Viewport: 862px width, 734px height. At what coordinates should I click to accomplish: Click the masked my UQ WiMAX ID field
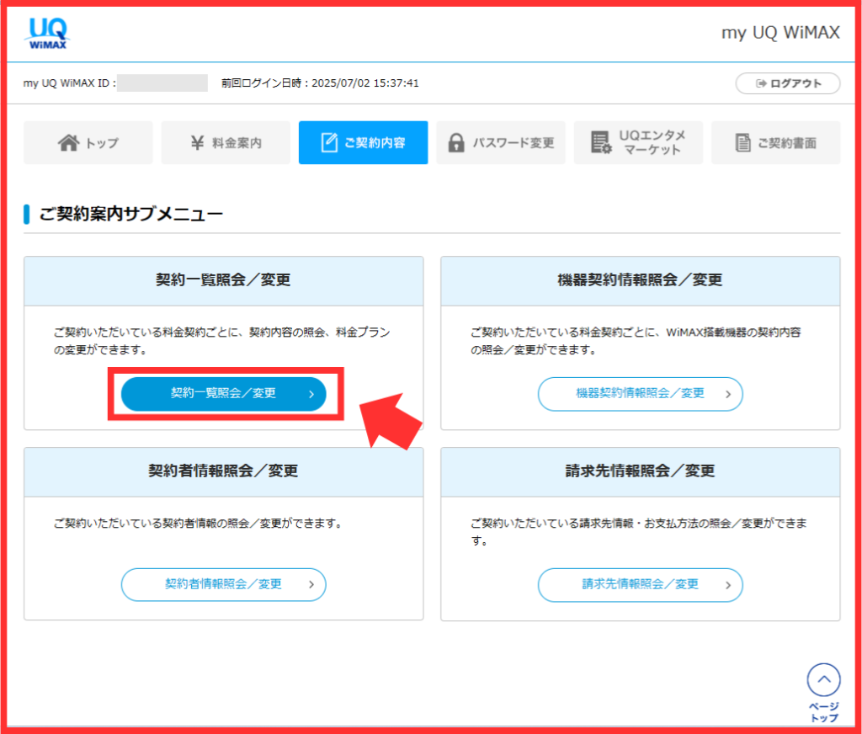click(x=162, y=83)
